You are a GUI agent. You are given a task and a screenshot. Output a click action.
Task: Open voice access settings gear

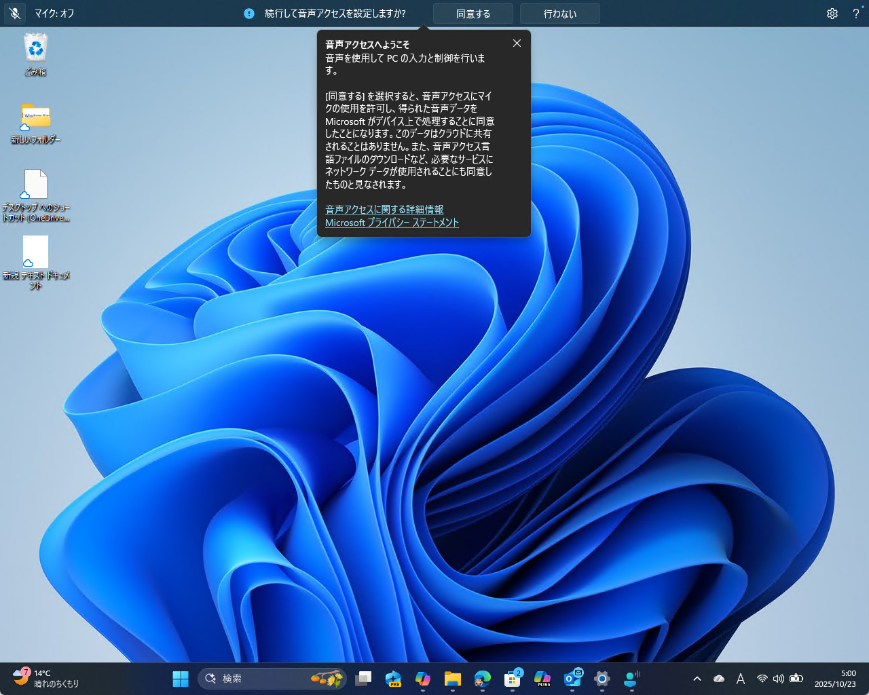tap(832, 14)
